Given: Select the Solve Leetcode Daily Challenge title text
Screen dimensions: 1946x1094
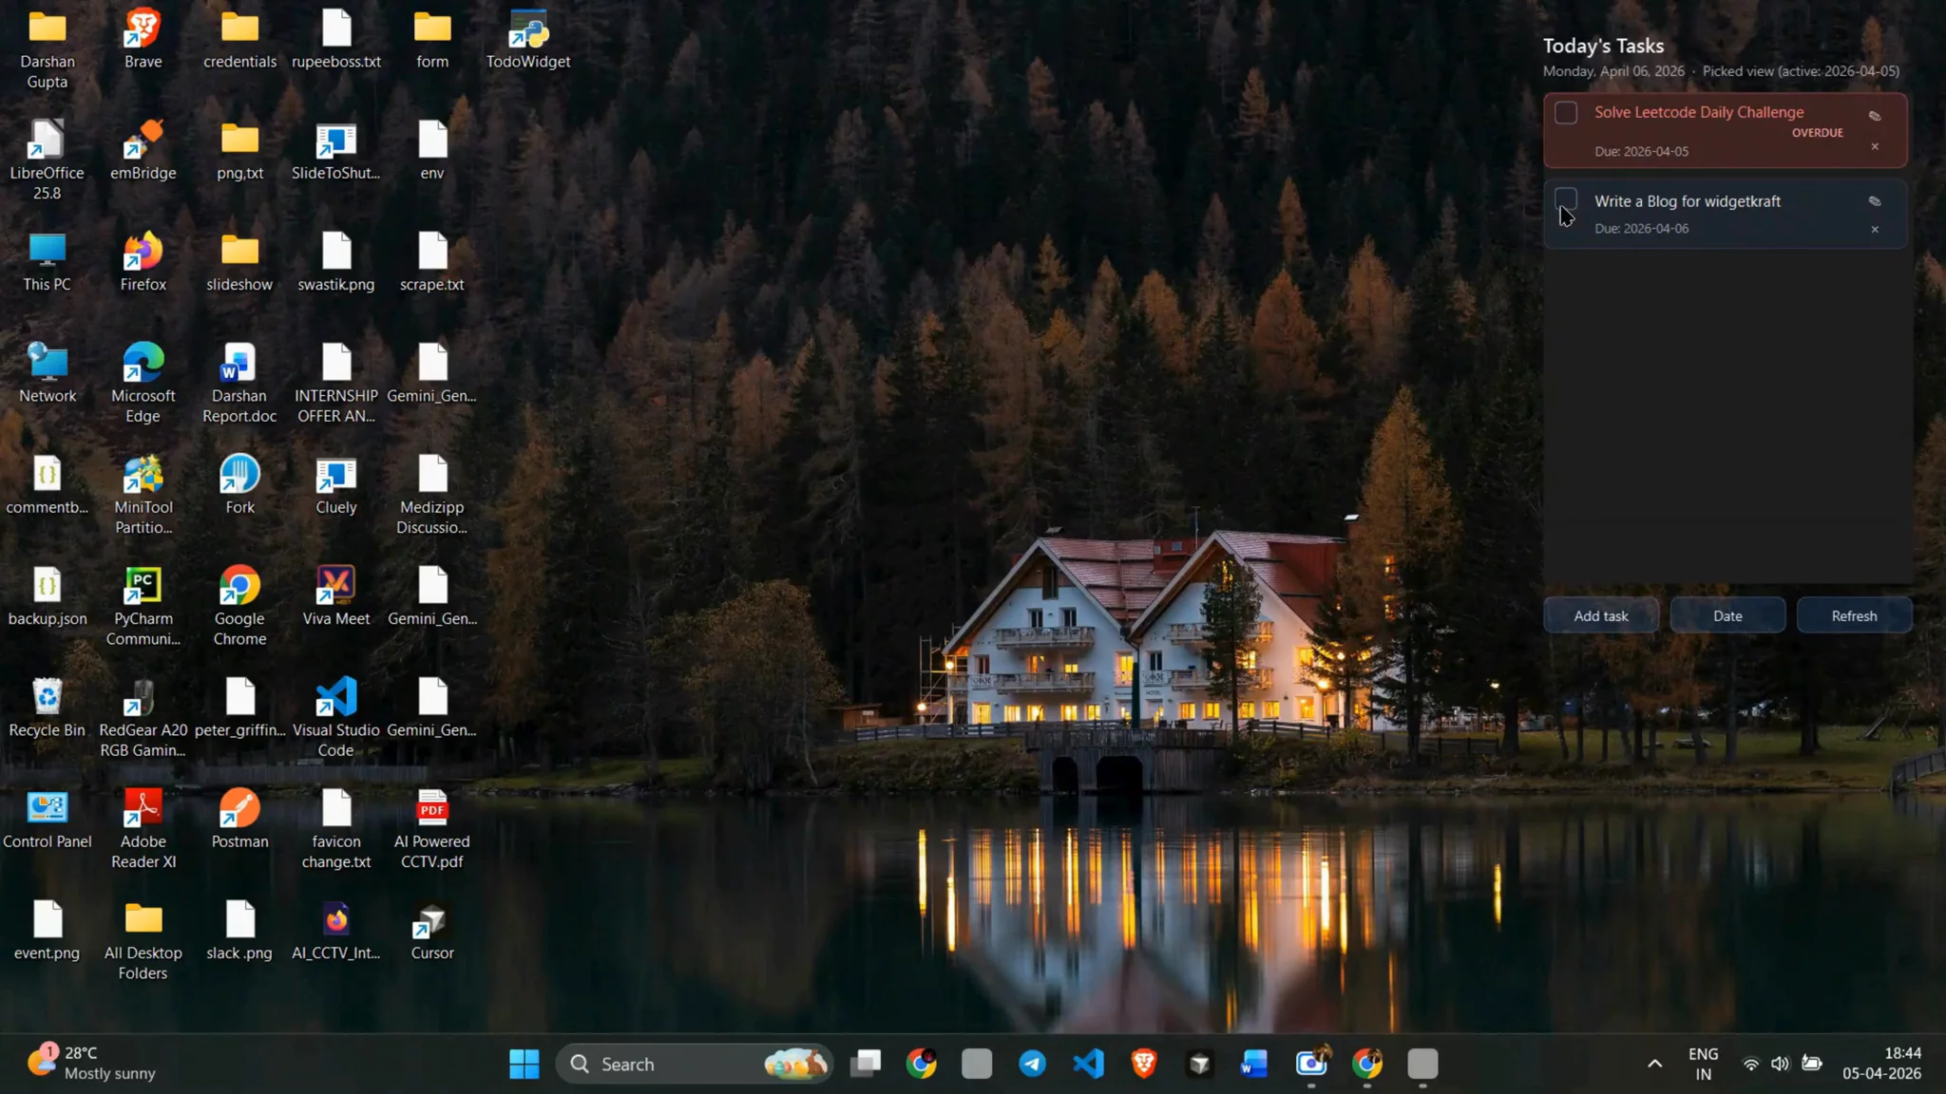Looking at the screenshot, I should tap(1699, 112).
